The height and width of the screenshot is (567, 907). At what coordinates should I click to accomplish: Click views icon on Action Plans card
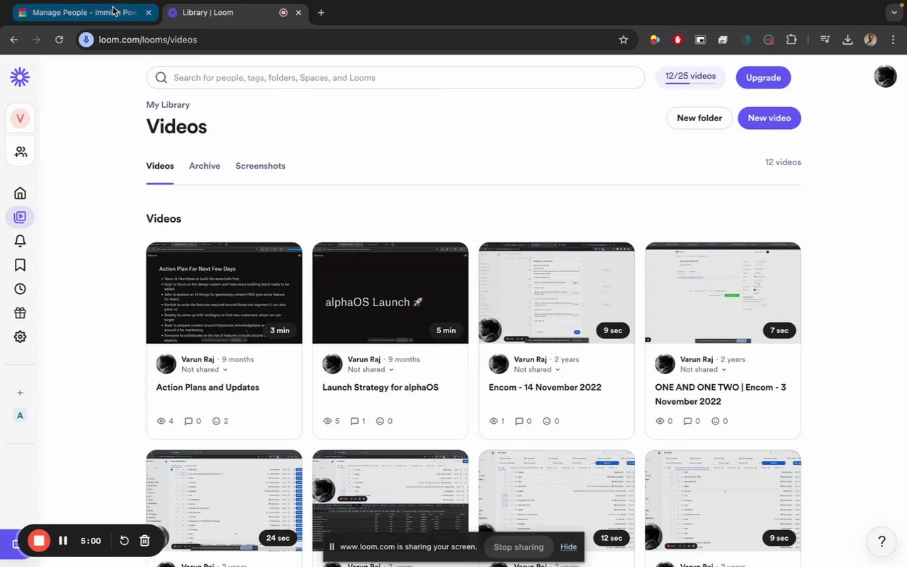tap(161, 421)
